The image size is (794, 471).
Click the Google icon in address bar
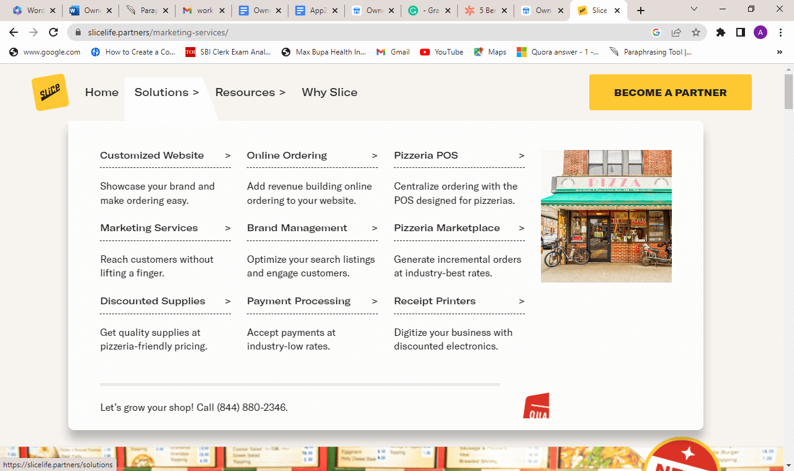(x=656, y=32)
